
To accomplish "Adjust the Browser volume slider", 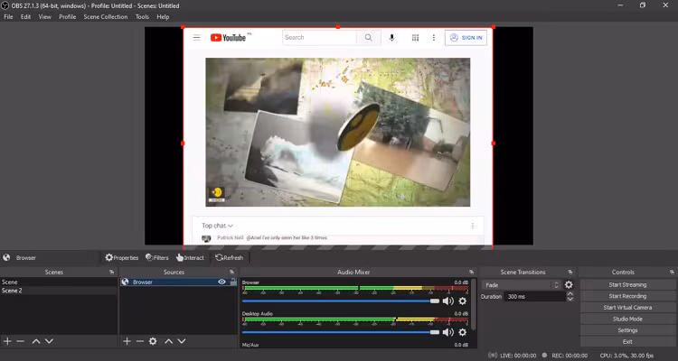I will [x=341, y=301].
